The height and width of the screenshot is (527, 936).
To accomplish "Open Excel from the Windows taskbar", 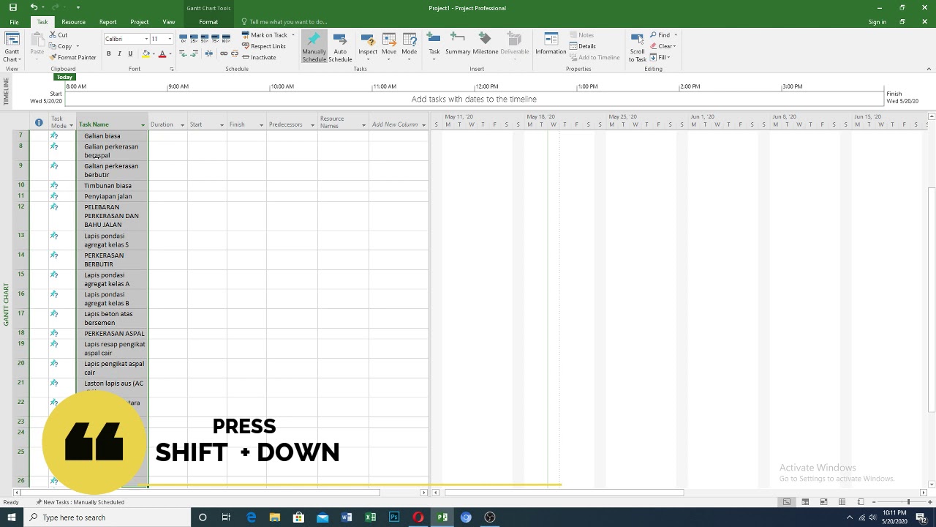I will point(371,517).
